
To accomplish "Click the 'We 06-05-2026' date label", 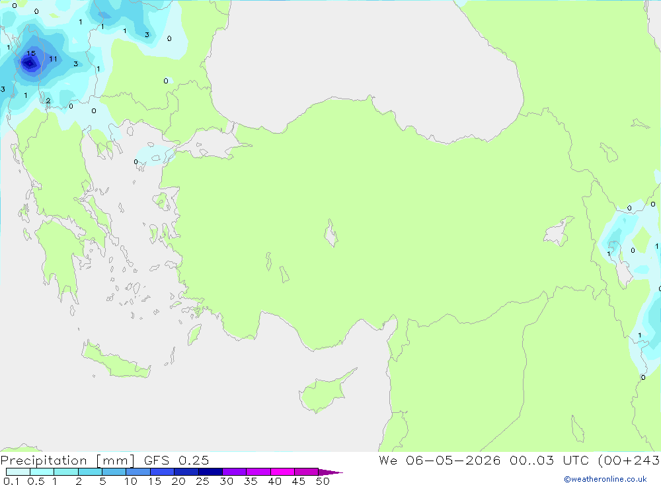I will [440, 461].
